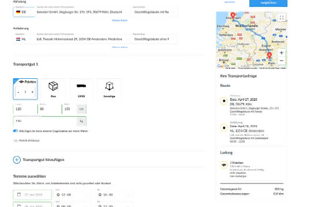311x207 pixels.
Task: Click pallet icon in Ladung summary
Action: pyautogui.click(x=224, y=165)
